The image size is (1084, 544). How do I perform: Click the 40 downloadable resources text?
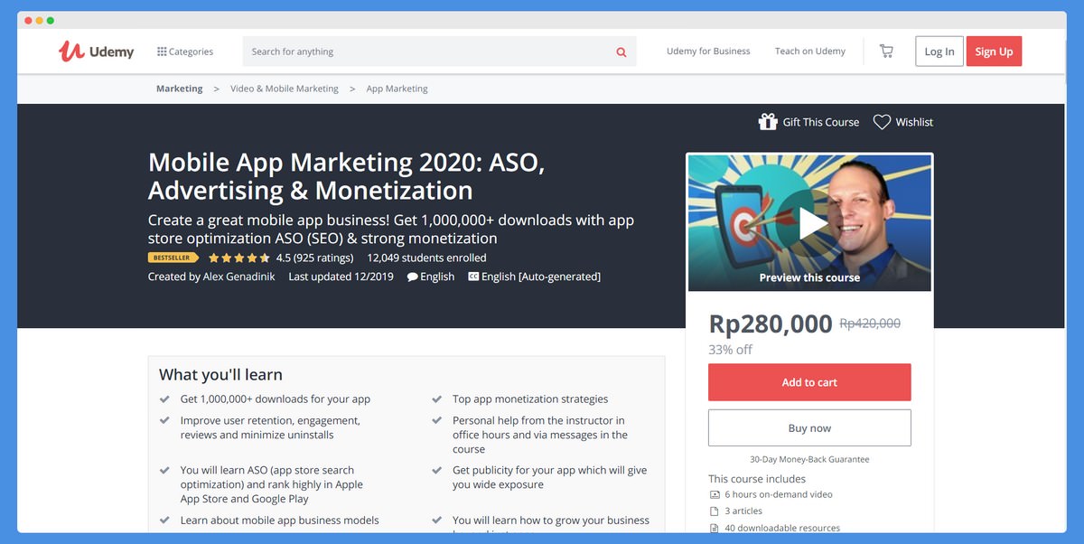tap(782, 529)
